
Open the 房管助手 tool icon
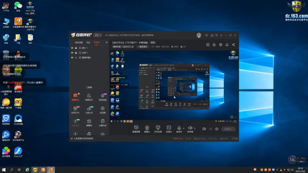[x=89, y=97]
